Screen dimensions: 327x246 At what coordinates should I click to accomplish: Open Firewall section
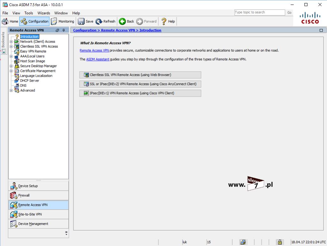click(x=38, y=195)
